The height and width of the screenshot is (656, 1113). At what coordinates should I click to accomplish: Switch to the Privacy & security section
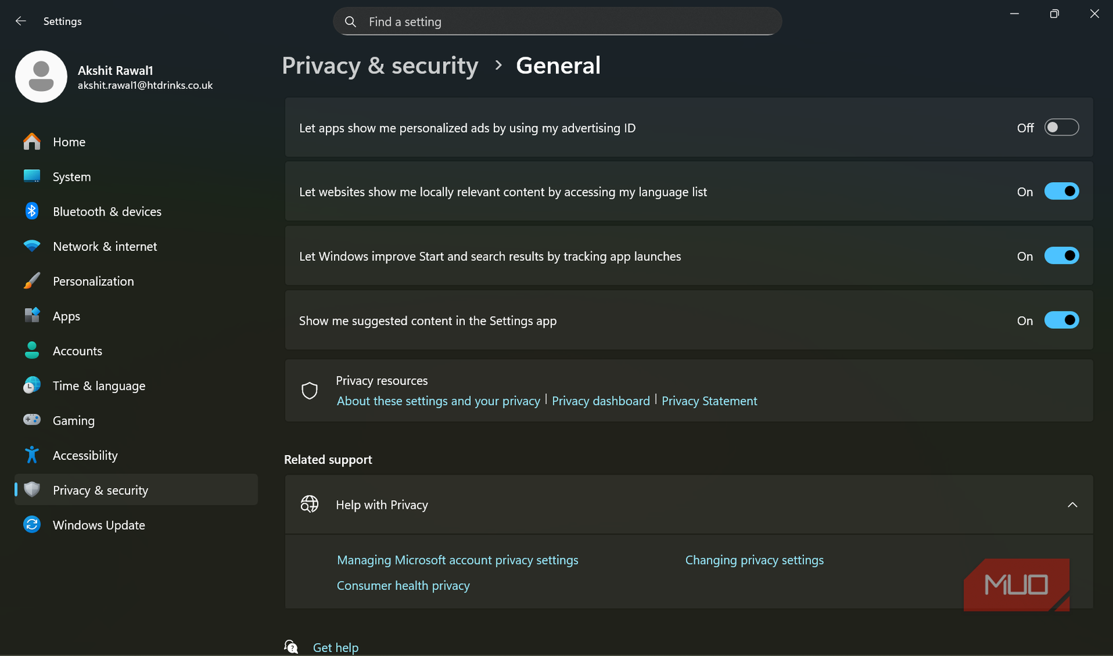pyautogui.click(x=100, y=489)
